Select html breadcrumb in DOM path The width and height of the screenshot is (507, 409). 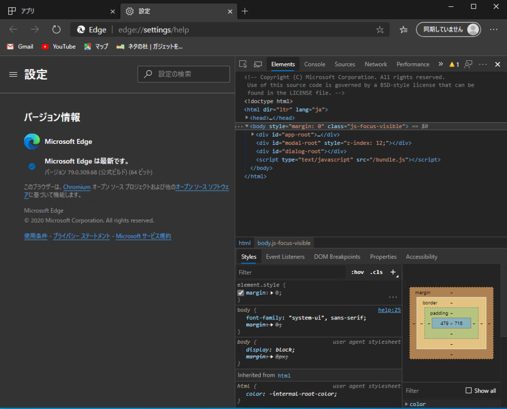245,243
